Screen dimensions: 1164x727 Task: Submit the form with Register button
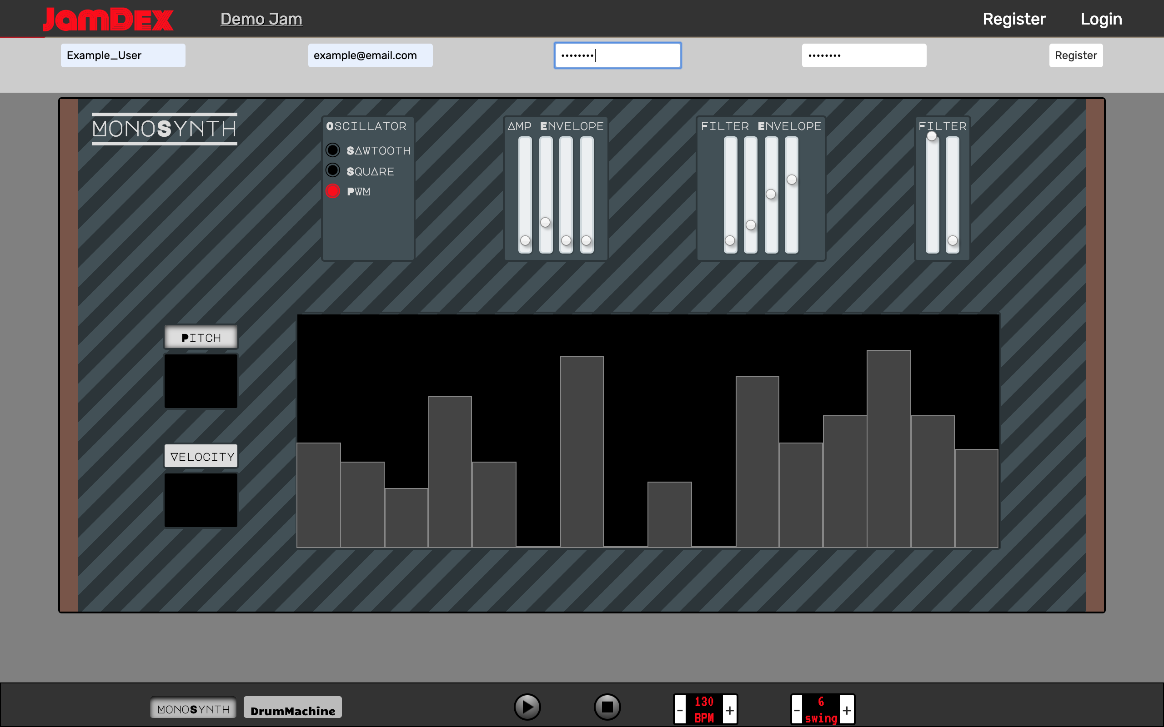click(1075, 55)
